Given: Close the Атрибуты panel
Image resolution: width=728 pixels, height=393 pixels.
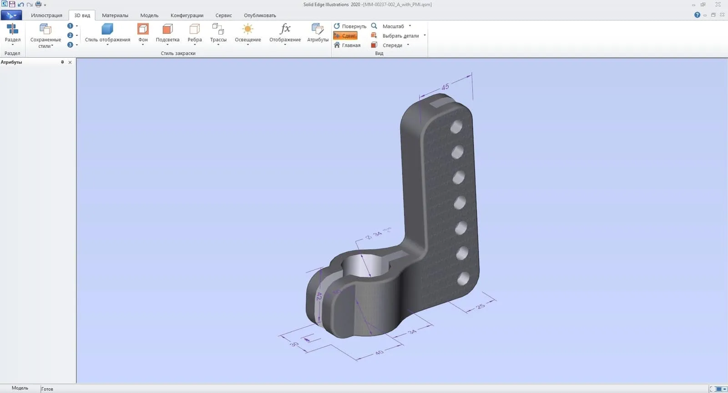Looking at the screenshot, I should (x=70, y=62).
